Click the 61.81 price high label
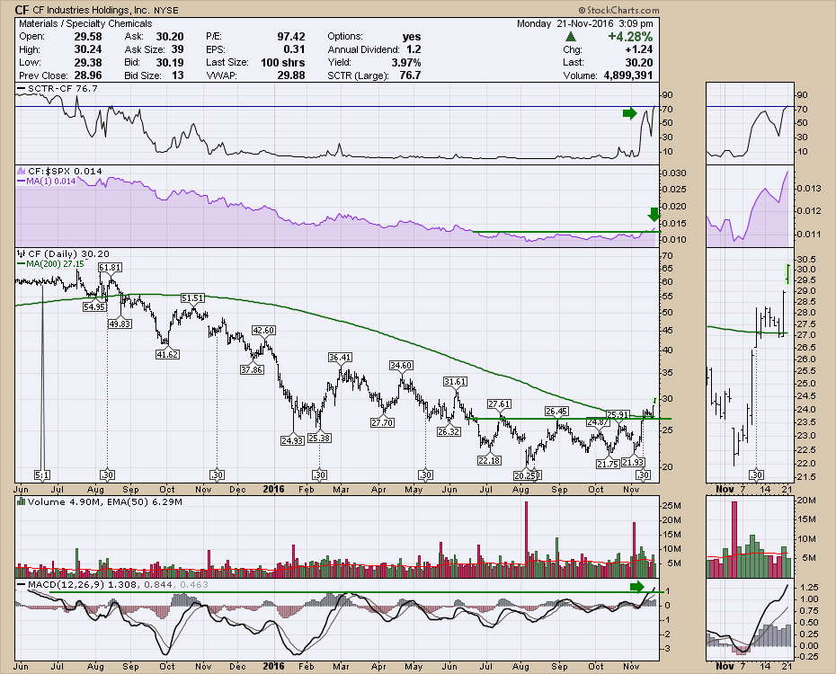The height and width of the screenshot is (674, 836). (110, 268)
